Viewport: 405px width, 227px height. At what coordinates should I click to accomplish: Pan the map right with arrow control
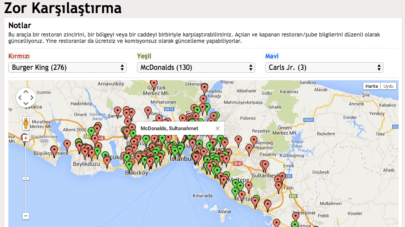click(32, 98)
